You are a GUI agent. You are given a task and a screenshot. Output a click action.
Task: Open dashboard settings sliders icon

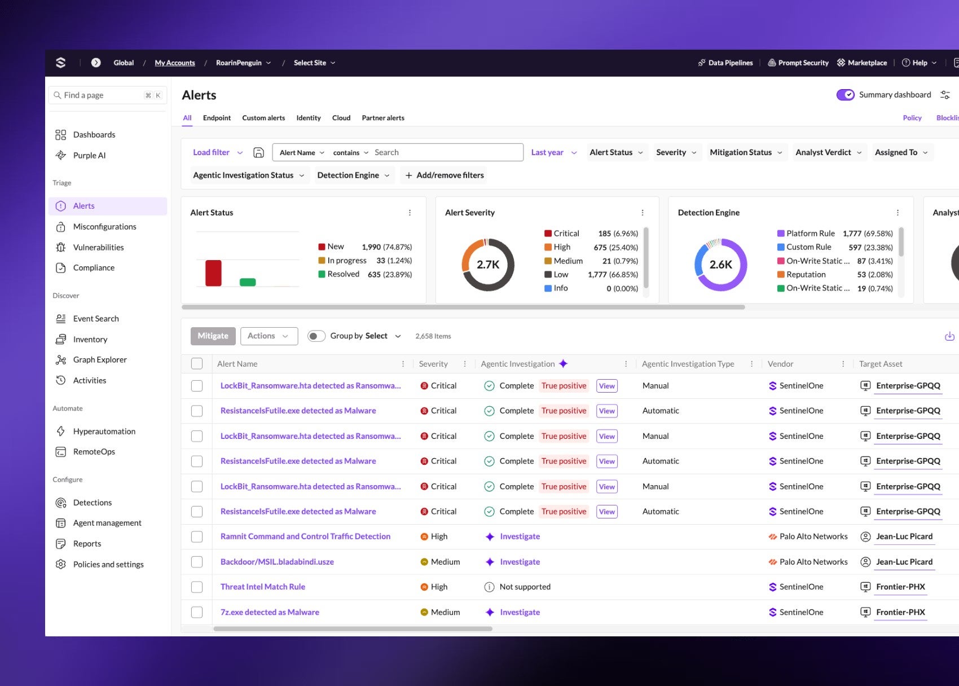pyautogui.click(x=945, y=95)
